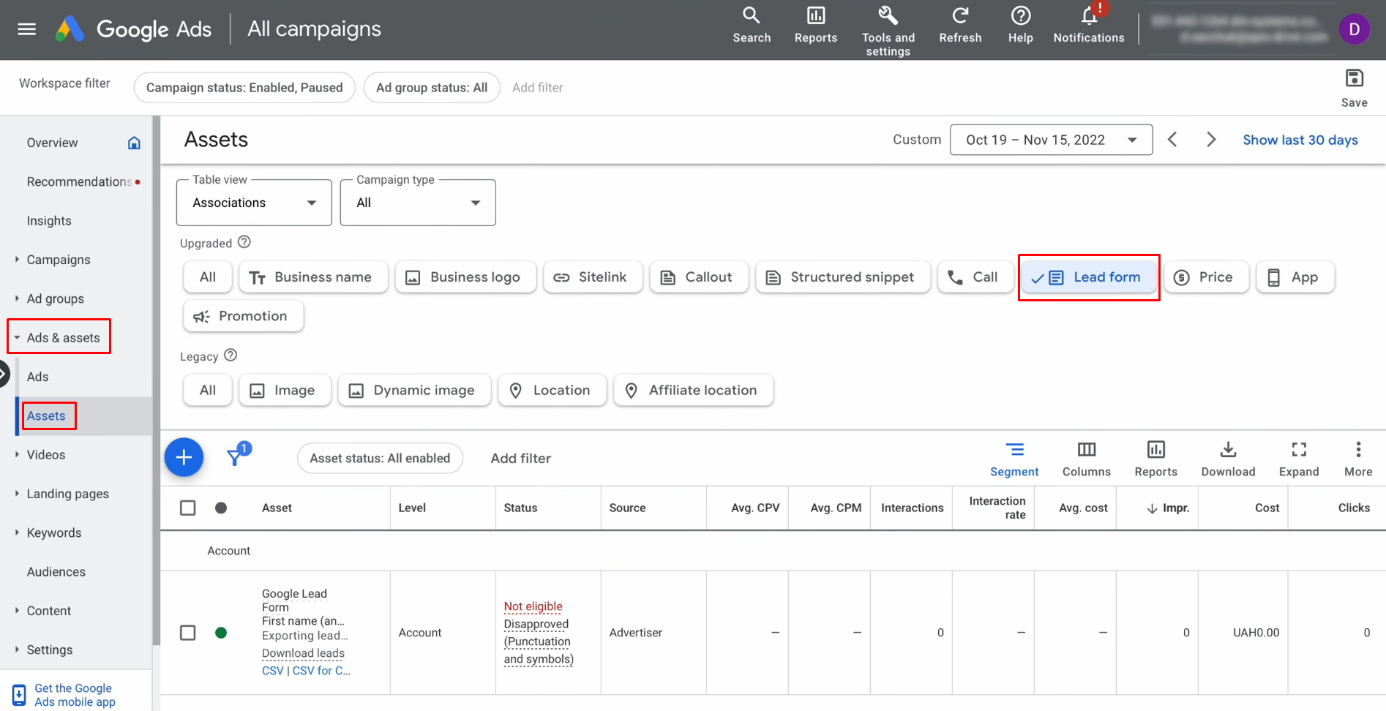Open Tools and settings wrench

pyautogui.click(x=888, y=31)
